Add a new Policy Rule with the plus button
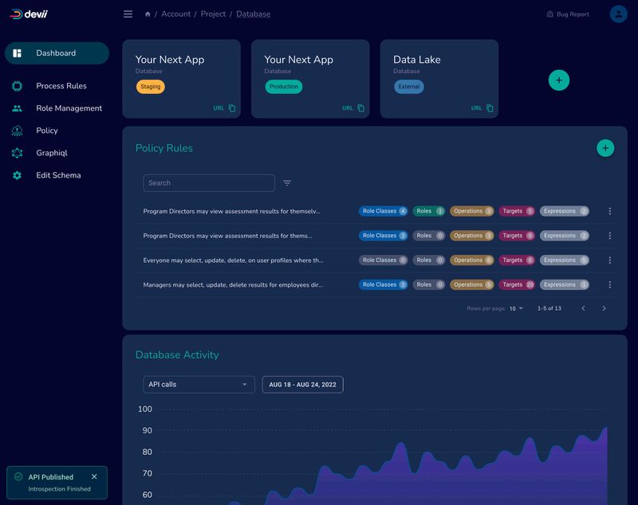This screenshot has height=505, width=638. (x=605, y=148)
